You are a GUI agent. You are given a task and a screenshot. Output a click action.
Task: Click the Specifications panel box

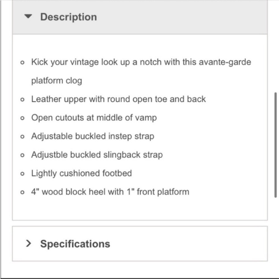coord(140,244)
